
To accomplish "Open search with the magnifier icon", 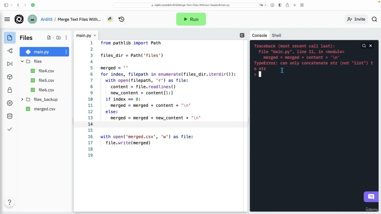I will (374, 19).
